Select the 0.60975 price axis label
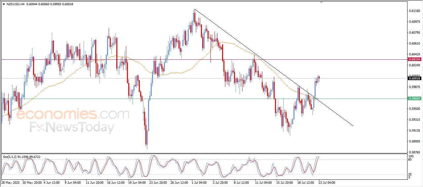 click(x=414, y=22)
